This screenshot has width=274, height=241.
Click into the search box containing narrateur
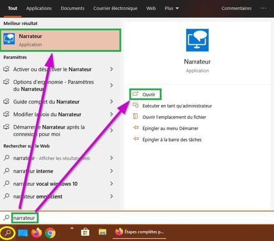pyautogui.click(x=137, y=218)
